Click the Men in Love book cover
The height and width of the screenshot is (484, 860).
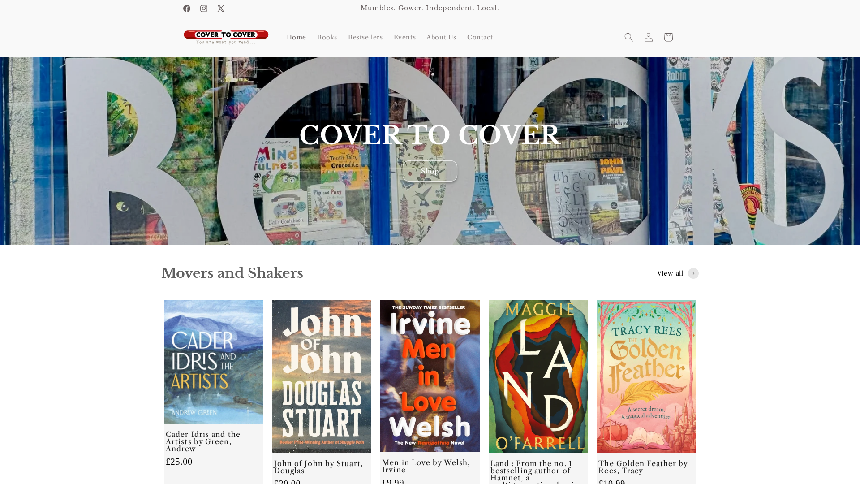click(430, 376)
